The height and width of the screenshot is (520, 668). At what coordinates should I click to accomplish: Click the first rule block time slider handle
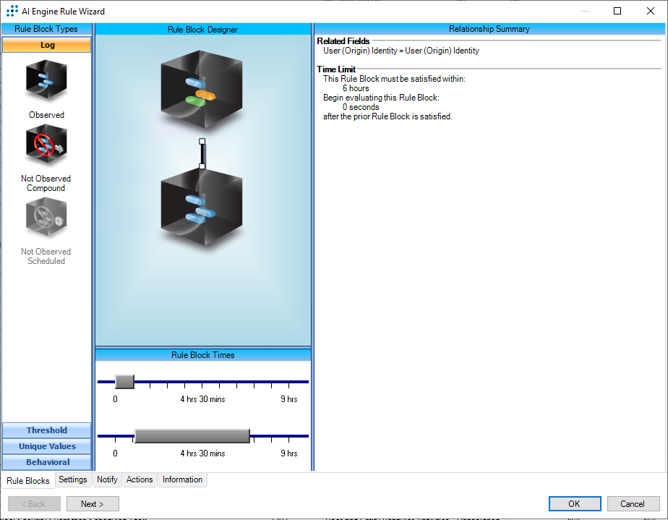pos(124,382)
